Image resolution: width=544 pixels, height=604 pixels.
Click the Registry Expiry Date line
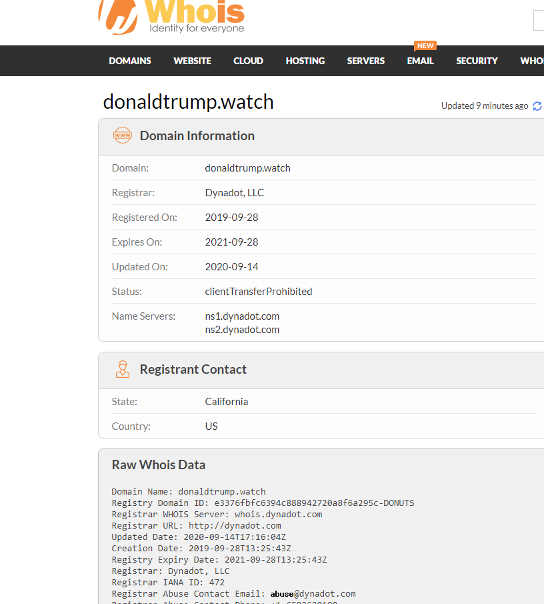[x=219, y=560]
